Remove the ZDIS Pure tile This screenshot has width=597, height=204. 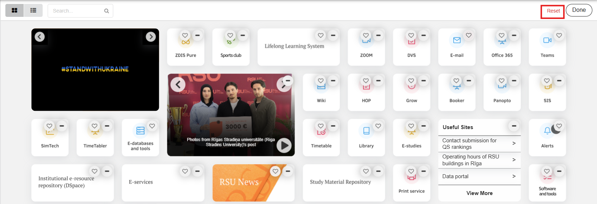(197, 35)
